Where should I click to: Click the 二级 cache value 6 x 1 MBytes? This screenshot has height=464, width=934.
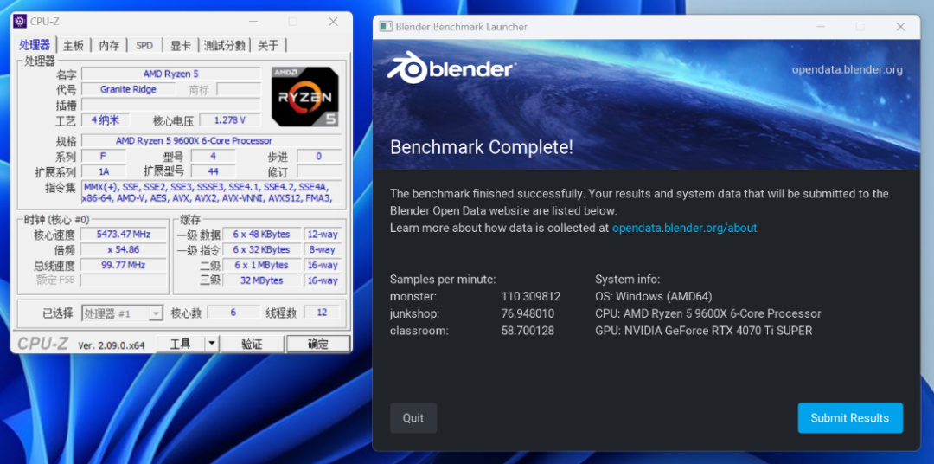point(261,265)
